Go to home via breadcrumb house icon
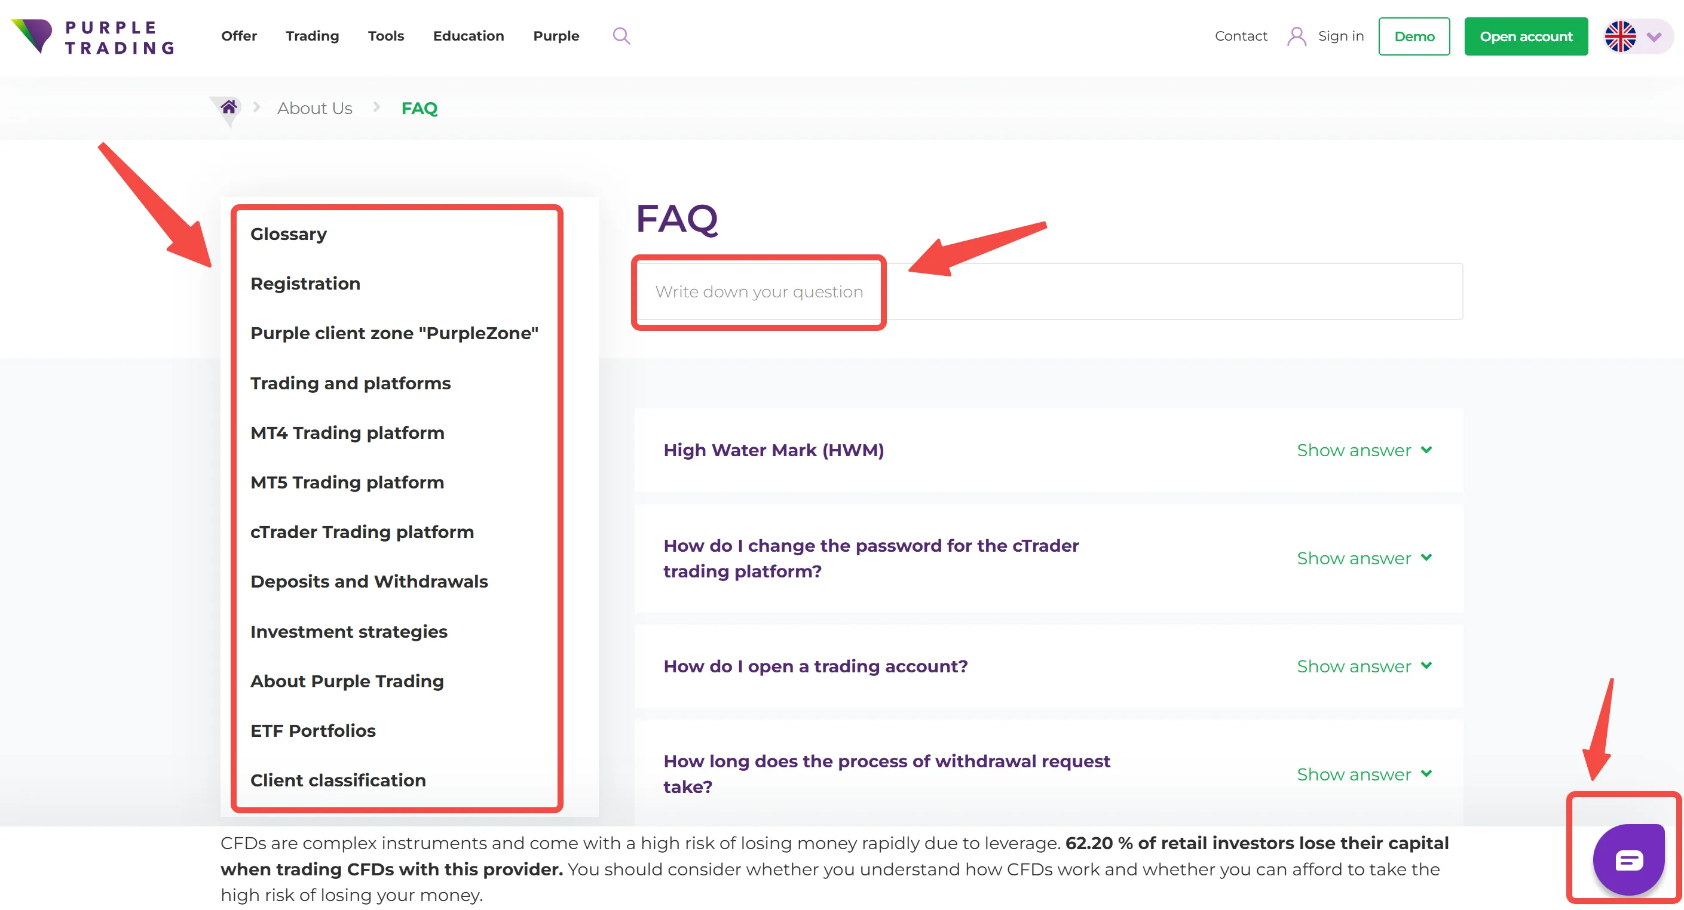 tap(228, 107)
